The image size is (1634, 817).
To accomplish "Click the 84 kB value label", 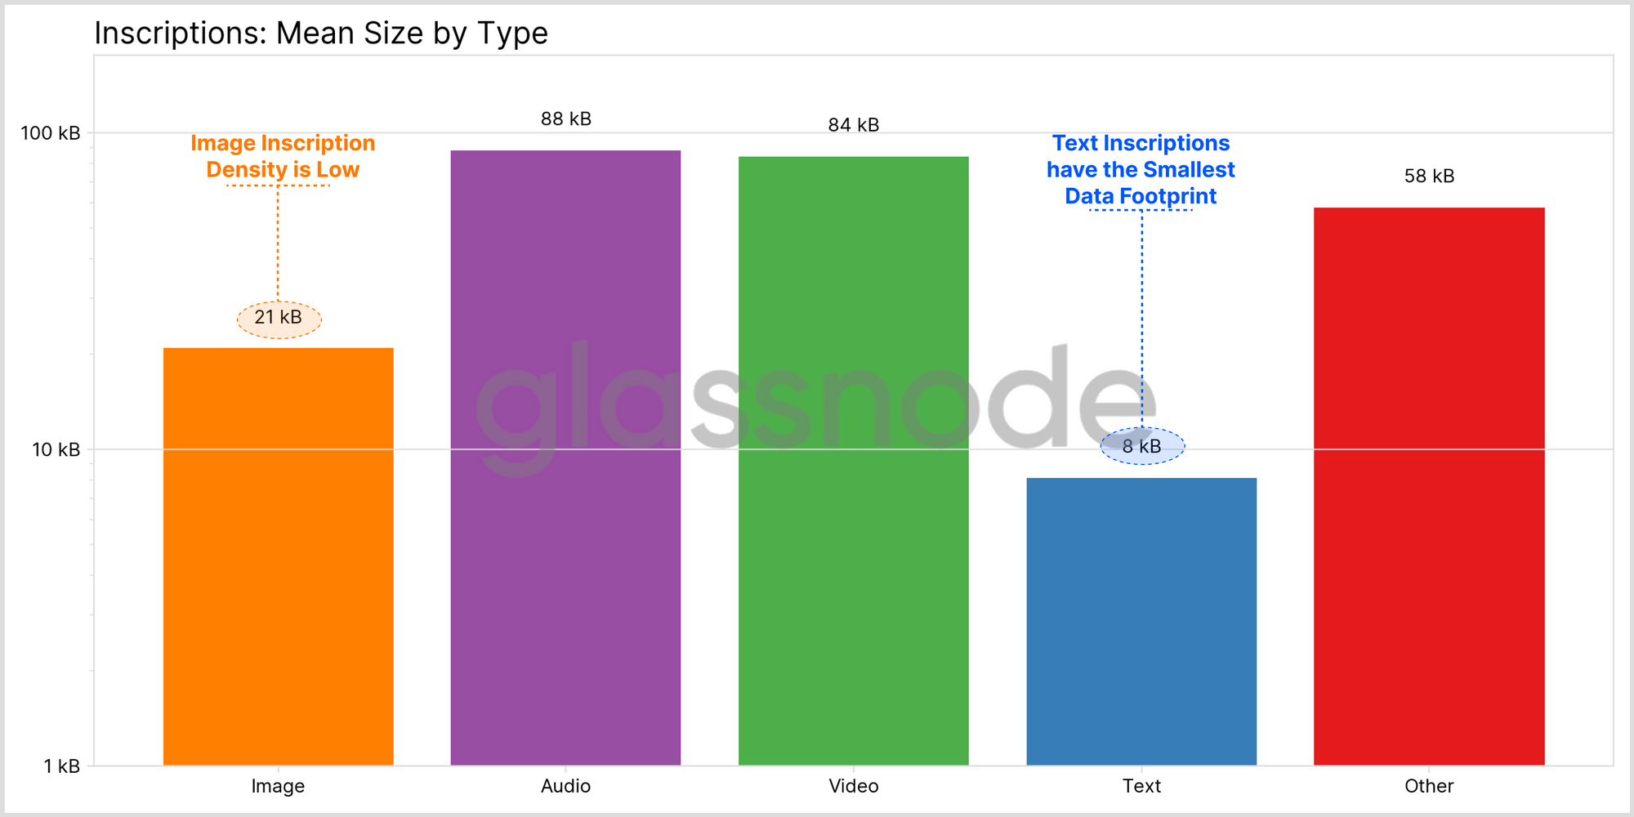I will (854, 125).
